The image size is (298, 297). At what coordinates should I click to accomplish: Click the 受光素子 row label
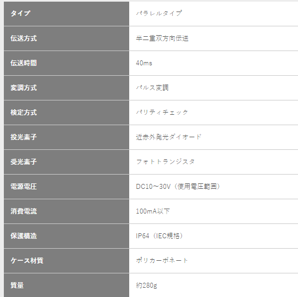24,162
